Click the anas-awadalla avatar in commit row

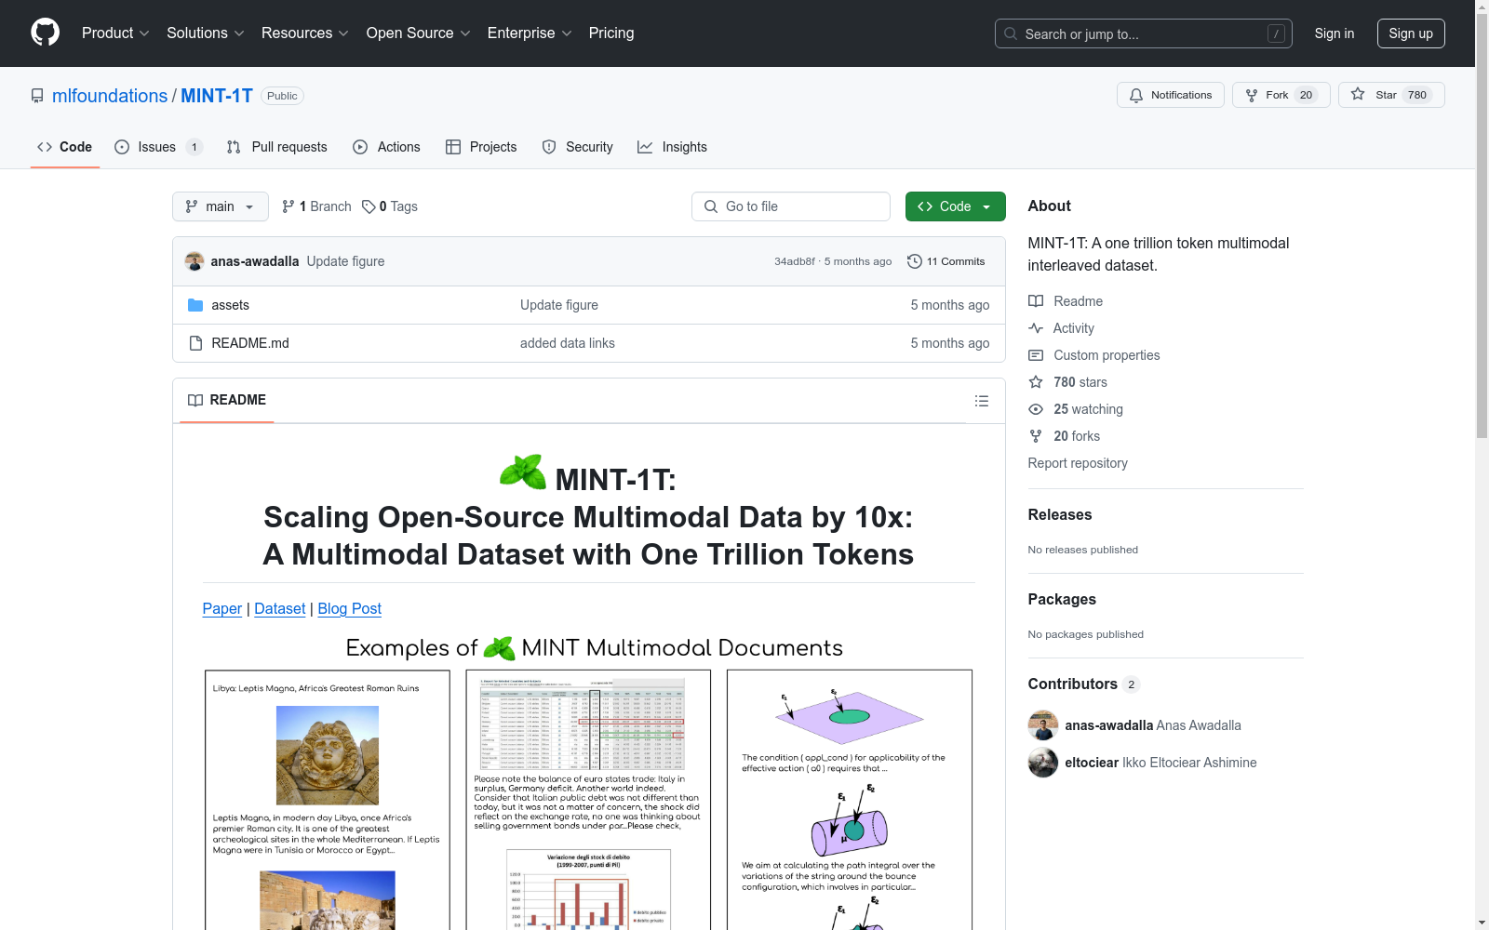tap(195, 261)
